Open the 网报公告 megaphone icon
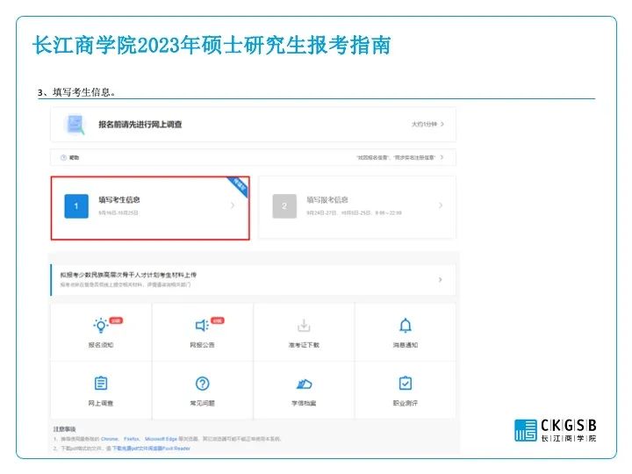This screenshot has width=632, height=474. (x=202, y=326)
